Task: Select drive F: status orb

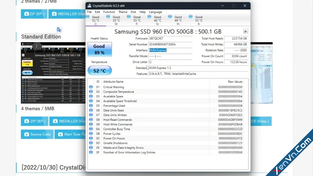Action: pyautogui.click(x=129, y=17)
